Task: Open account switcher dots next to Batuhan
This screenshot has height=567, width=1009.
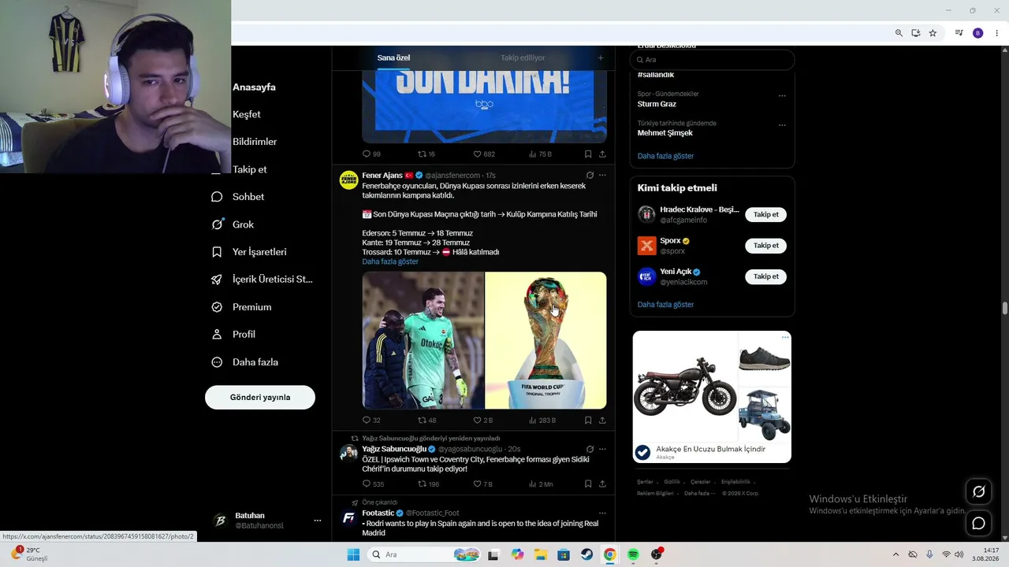Action: (318, 521)
